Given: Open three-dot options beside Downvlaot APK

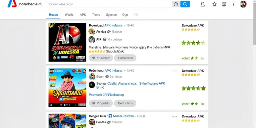Looking at the screenshot, I should (x=174, y=116).
